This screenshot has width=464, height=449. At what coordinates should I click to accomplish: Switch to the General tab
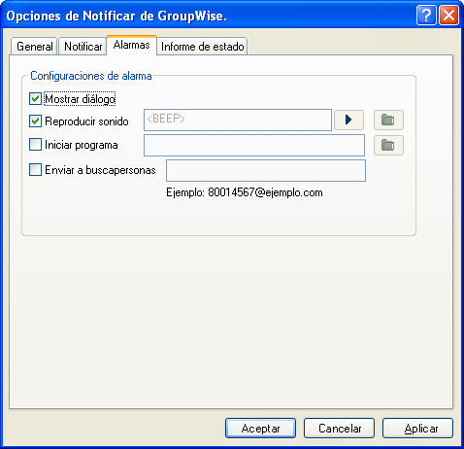click(x=34, y=47)
